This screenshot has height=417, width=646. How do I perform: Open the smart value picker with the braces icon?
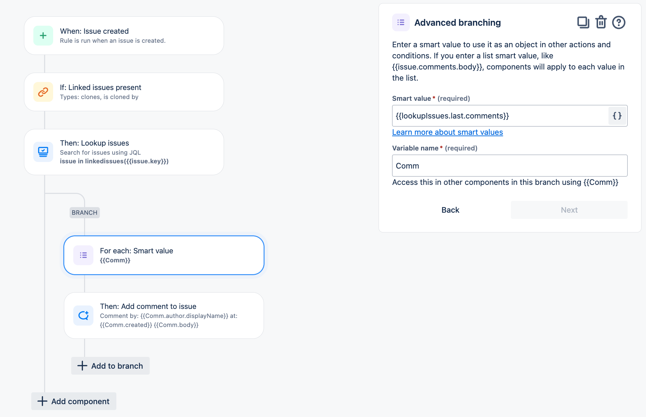tap(617, 116)
